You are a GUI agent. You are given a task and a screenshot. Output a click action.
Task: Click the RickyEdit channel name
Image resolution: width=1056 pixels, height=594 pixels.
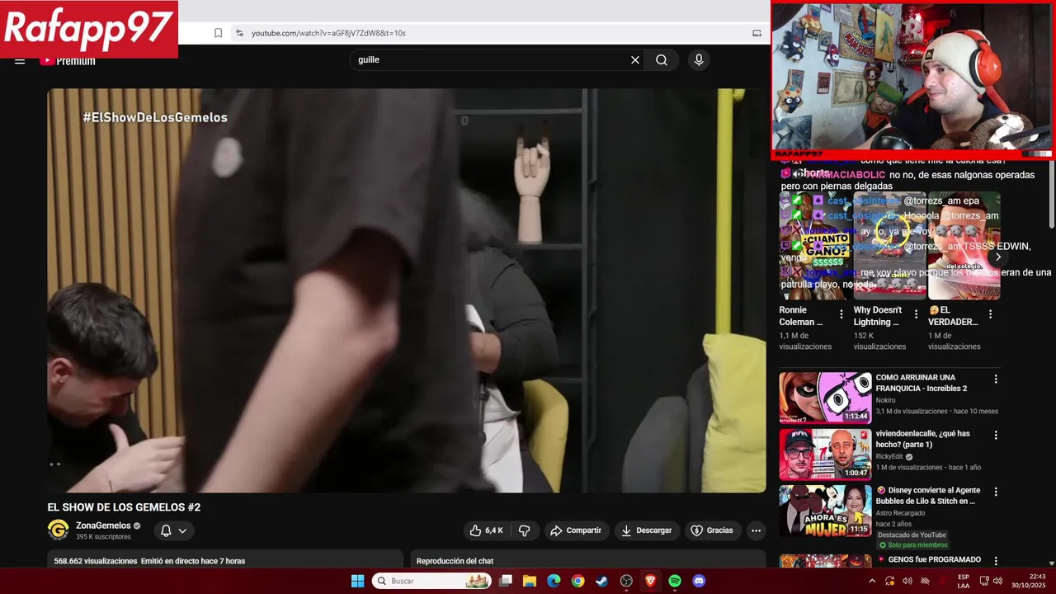[x=889, y=456]
